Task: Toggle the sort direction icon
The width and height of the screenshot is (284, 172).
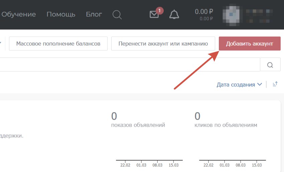Action: [x=275, y=84]
